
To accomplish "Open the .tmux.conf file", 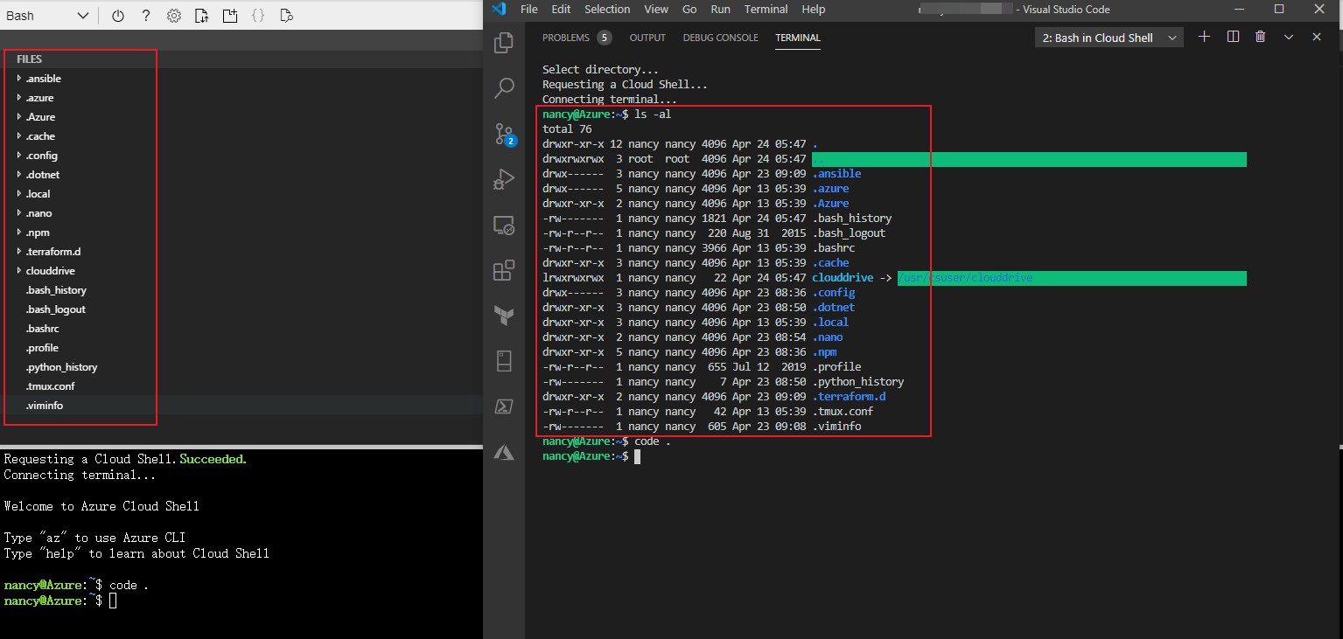I will pos(51,386).
